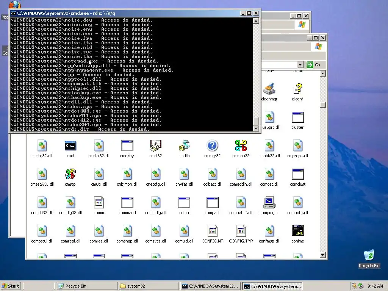Select the cluster program icon
Viewport: 388px width, 291px height.
298,117
